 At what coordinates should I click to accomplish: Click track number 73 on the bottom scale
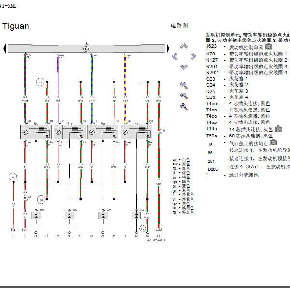[x=36, y=236]
